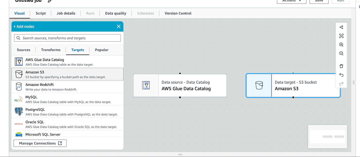Delete the selected node with trash icon
This screenshot has width=360, height=157.
[x=341, y=66]
